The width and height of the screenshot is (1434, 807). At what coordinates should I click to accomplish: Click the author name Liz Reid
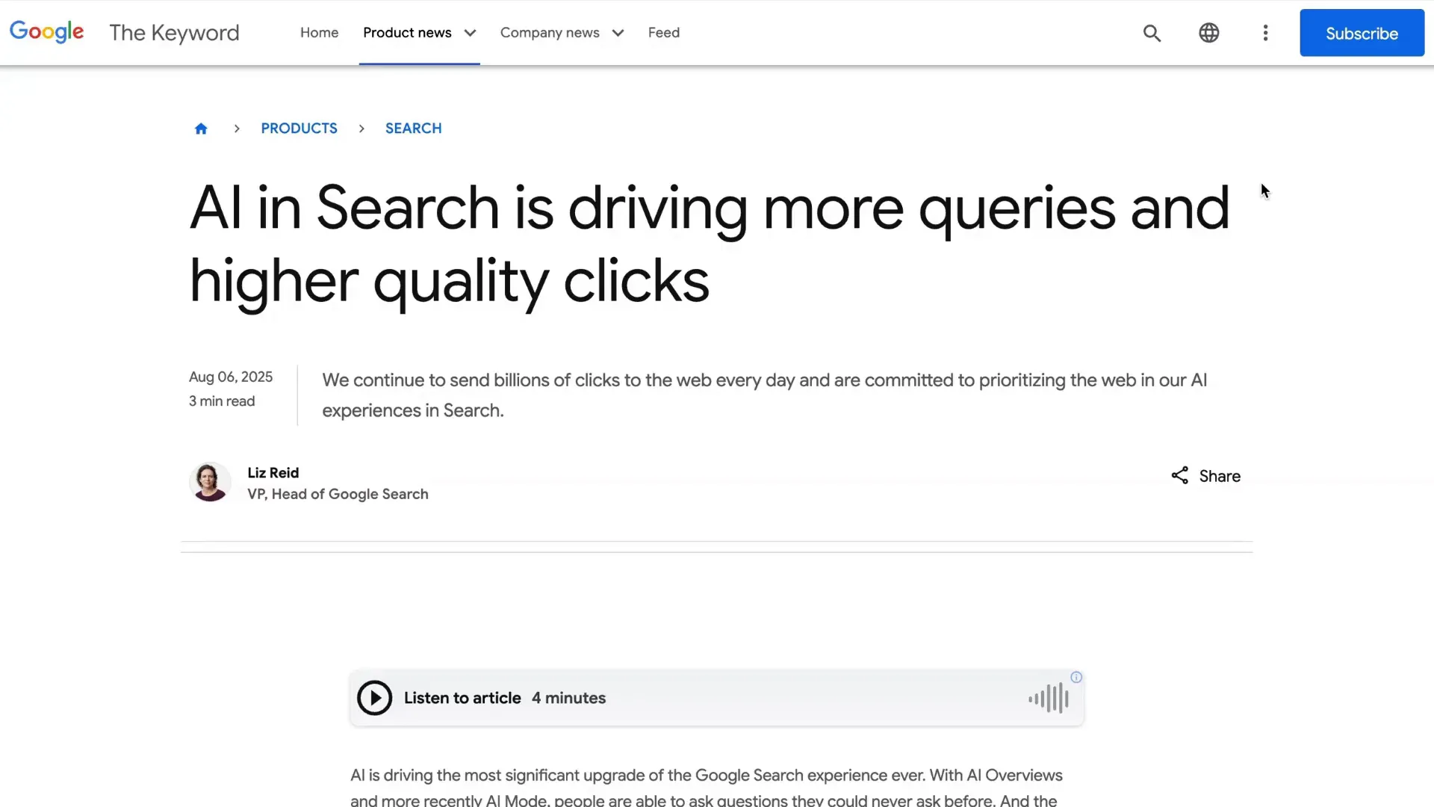273,473
